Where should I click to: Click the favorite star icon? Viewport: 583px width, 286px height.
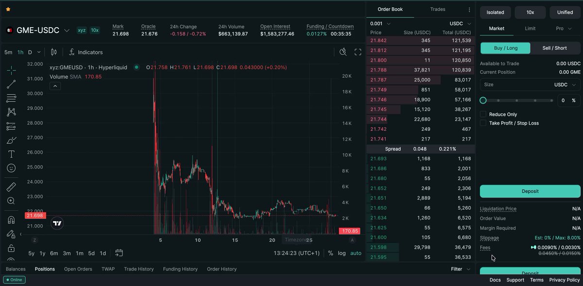pos(8,9)
